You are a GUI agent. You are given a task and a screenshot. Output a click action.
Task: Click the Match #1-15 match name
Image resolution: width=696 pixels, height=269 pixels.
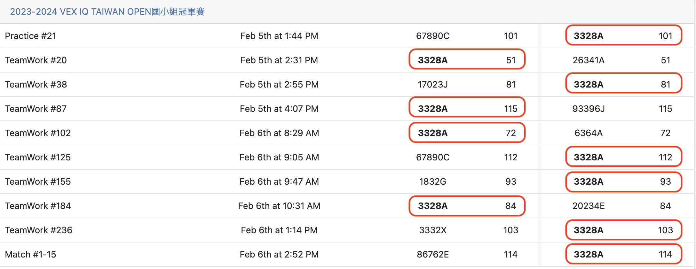click(30, 254)
